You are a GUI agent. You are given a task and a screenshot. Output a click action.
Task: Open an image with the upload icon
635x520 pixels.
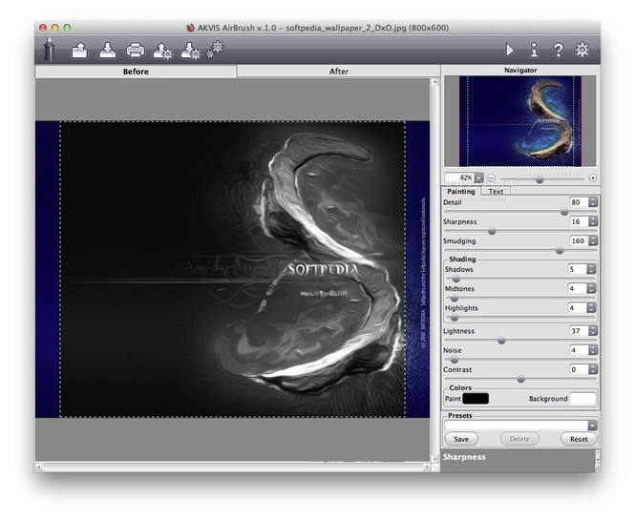pos(80,51)
